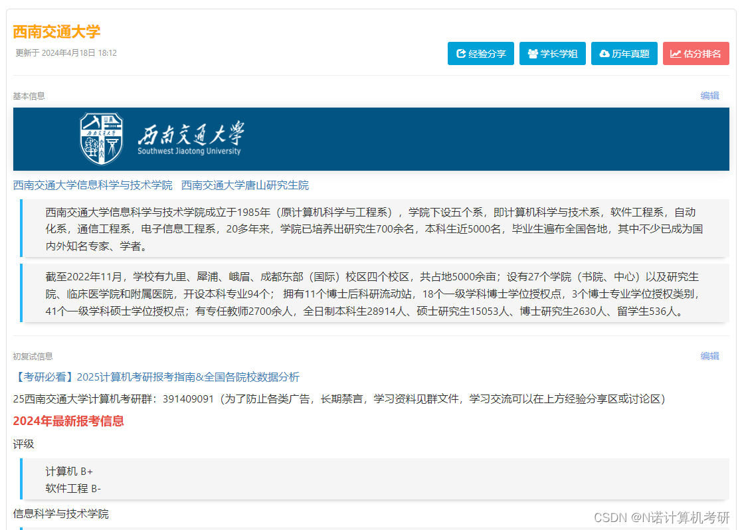Click 编辑 link beside 初复试信息

click(x=709, y=357)
